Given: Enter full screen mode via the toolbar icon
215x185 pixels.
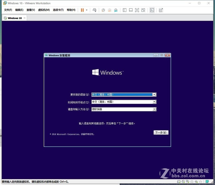Looking at the screenshot, I should coord(137,10).
